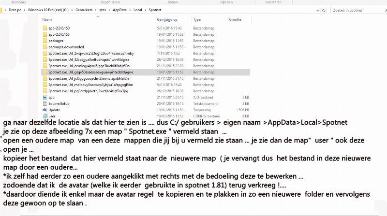Click the Tekstdocument type of SquirrelSetup
This screenshot has width=387, height=216.
(x=205, y=104)
